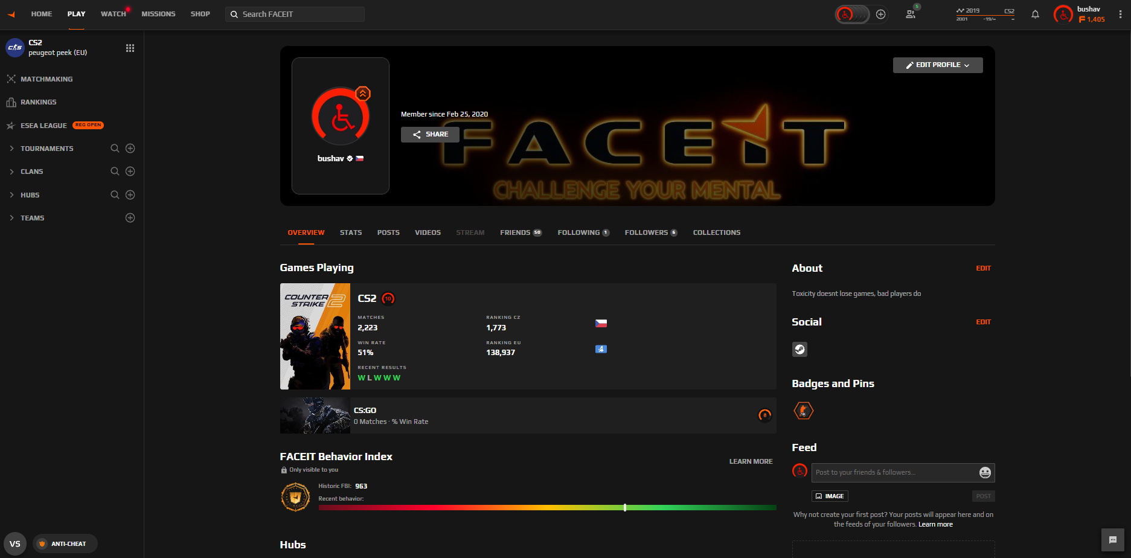Expand the Tournaments section
The width and height of the screenshot is (1131, 558).
11,149
